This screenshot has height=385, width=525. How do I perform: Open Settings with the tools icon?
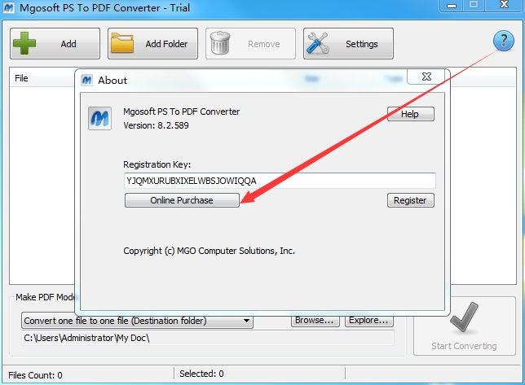[348, 43]
